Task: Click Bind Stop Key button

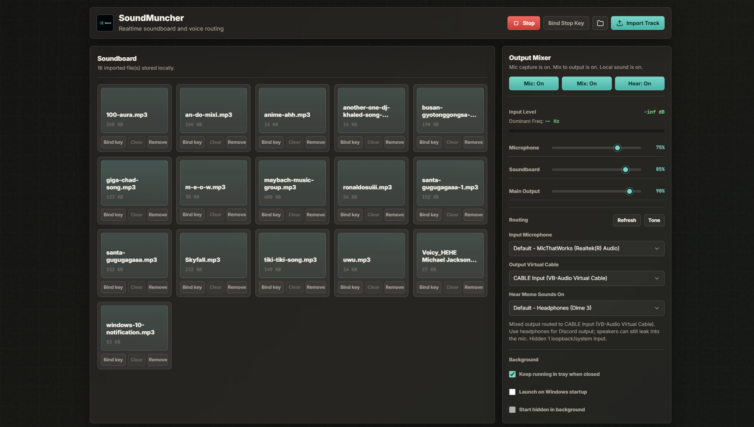Action: pyautogui.click(x=566, y=23)
